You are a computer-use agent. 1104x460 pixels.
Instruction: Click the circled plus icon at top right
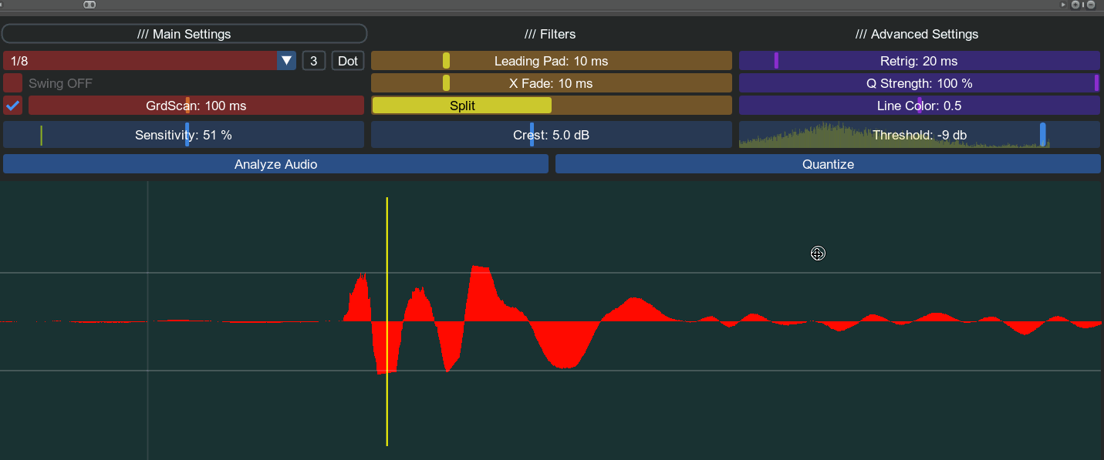[1075, 5]
